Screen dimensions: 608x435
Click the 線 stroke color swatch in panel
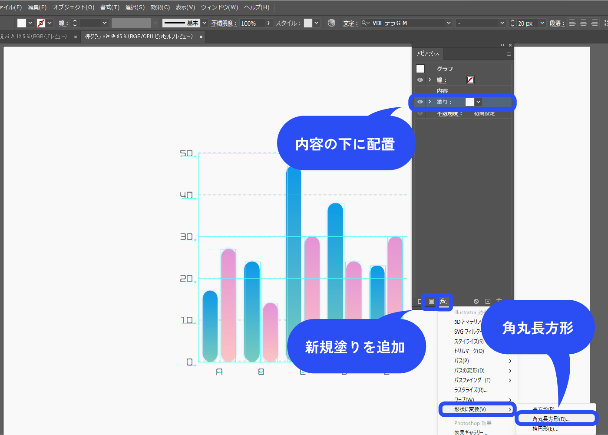470,80
